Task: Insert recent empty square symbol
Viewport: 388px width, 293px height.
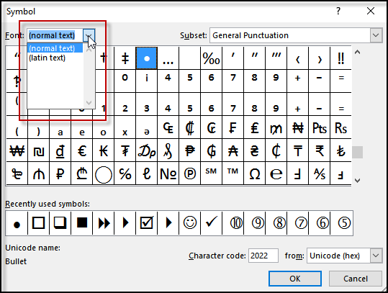Action: tap(39, 223)
